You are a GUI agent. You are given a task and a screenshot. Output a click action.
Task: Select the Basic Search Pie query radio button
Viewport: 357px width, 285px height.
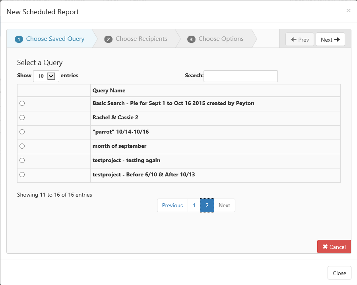[22, 103]
